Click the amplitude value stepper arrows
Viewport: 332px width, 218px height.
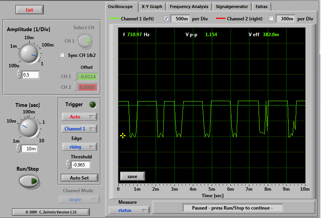pos(19,75)
